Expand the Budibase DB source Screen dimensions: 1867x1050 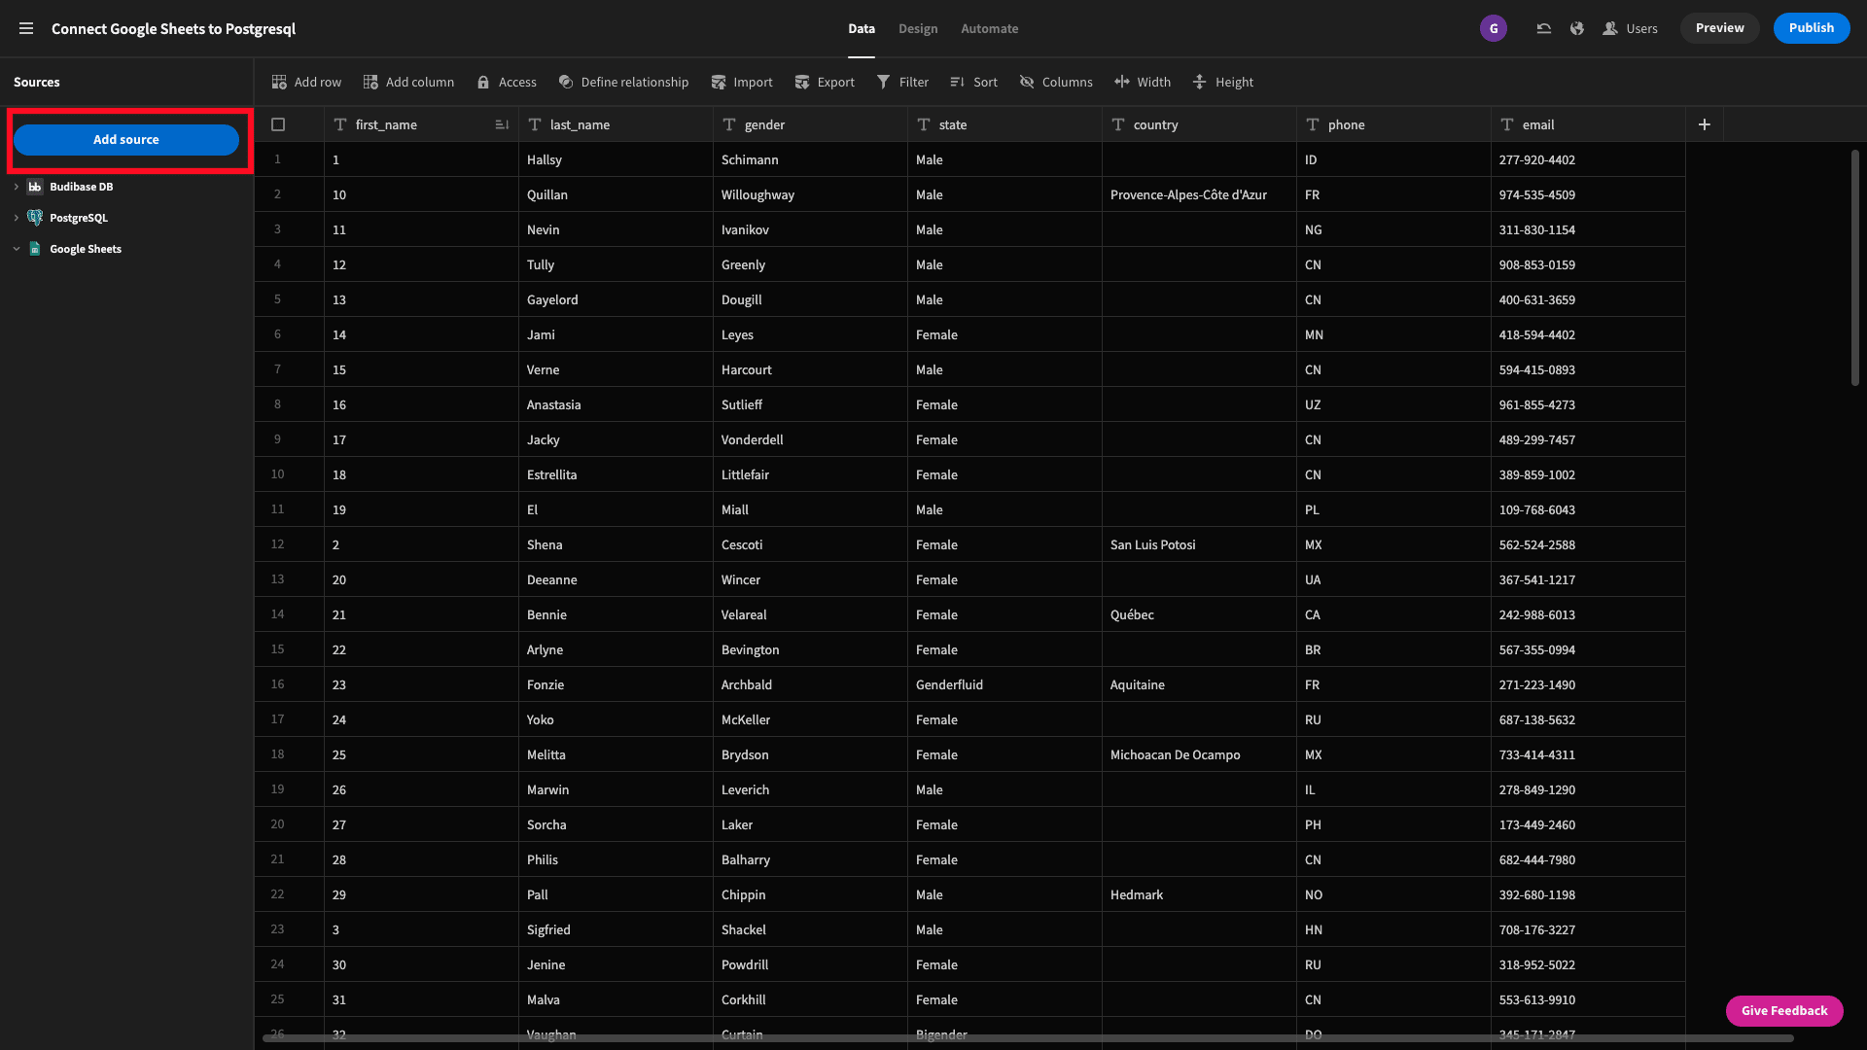17,188
